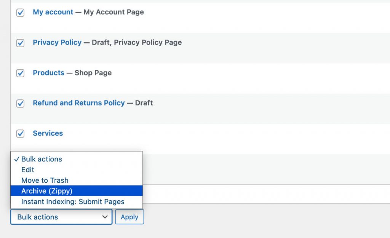The image size is (390, 238).
Task: Click the 'Draft, Privacy Policy Page' status text
Action: [x=137, y=42]
